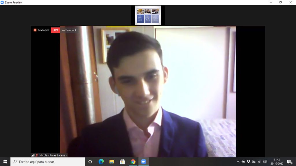
Task: Switch the ESP keyboard language indicator
Action: click(x=265, y=162)
